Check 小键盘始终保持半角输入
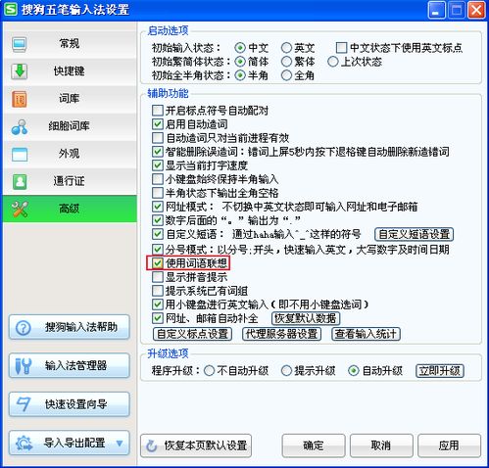This screenshot has width=489, height=468. pos(158,179)
